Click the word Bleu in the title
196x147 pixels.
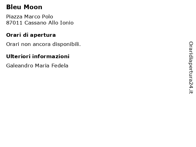[x=13, y=7]
